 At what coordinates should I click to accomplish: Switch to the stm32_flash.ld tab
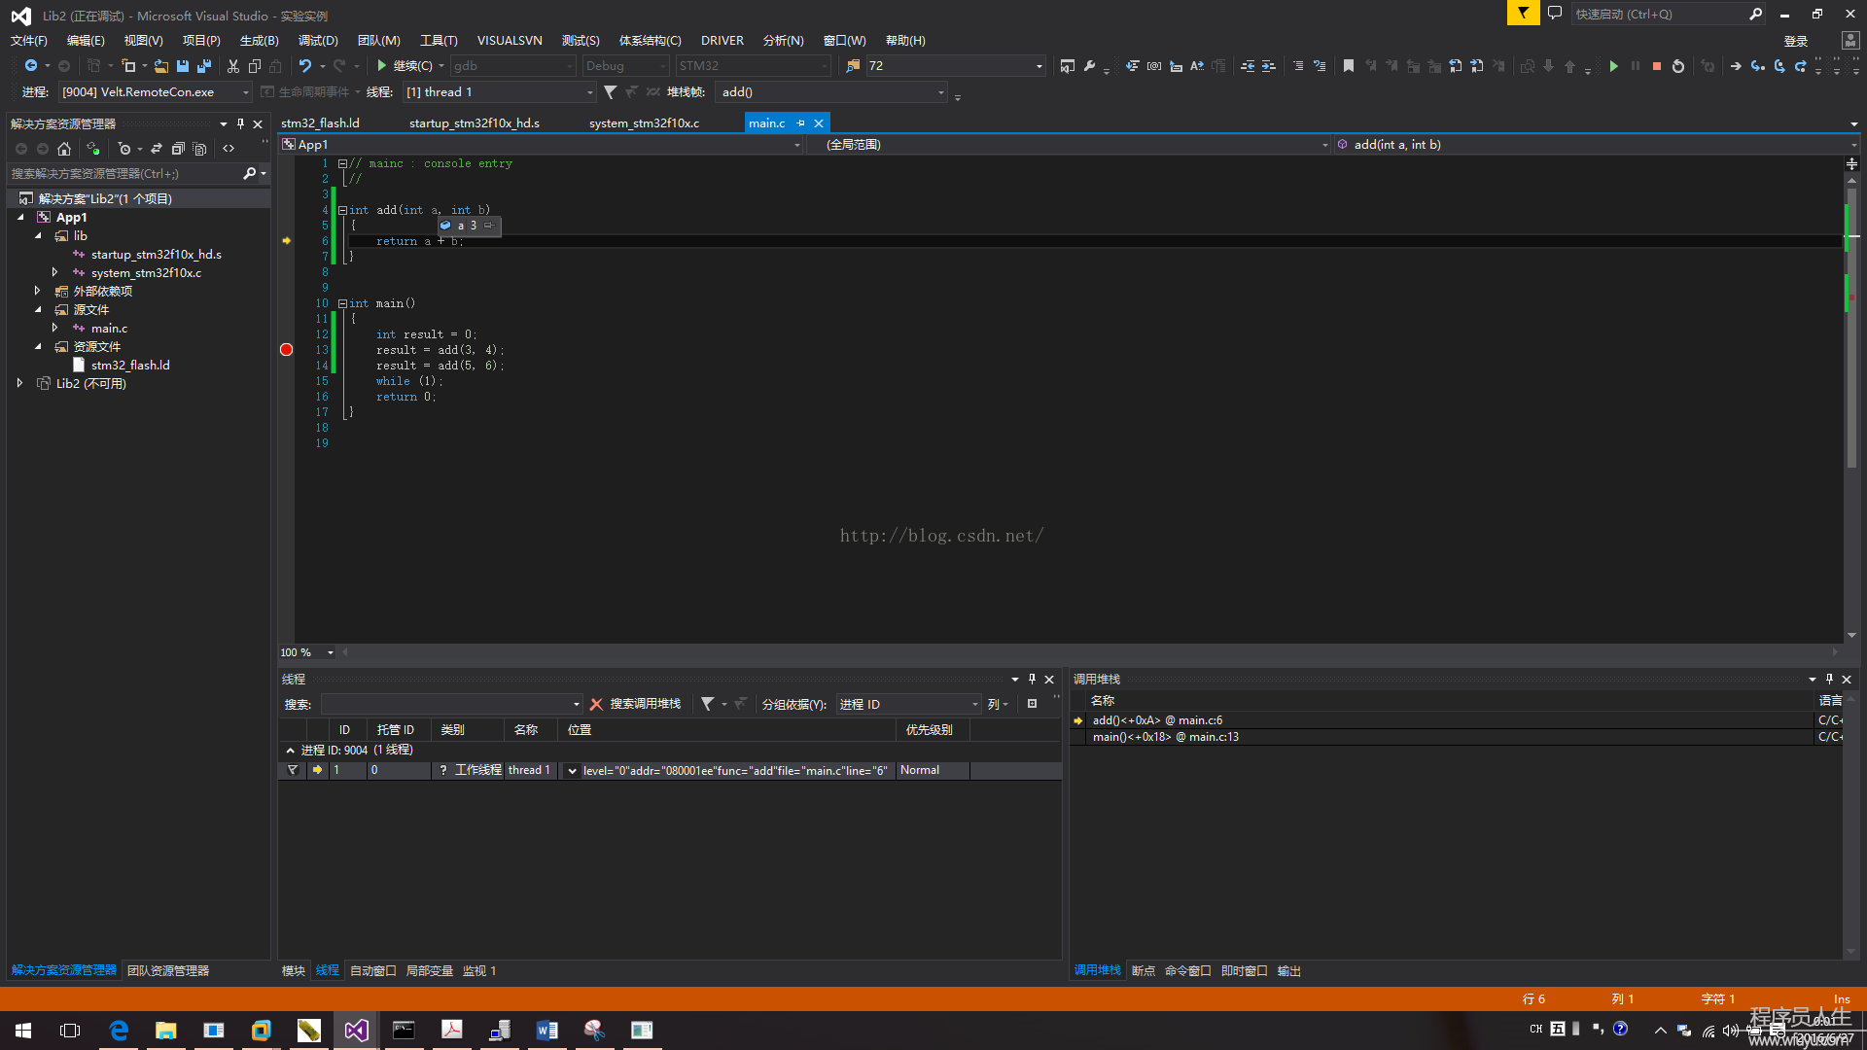pyautogui.click(x=320, y=123)
